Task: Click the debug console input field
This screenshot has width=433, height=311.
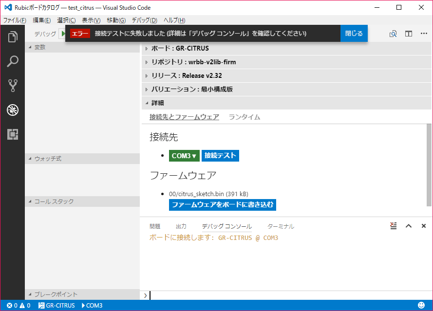Action: tap(290, 295)
